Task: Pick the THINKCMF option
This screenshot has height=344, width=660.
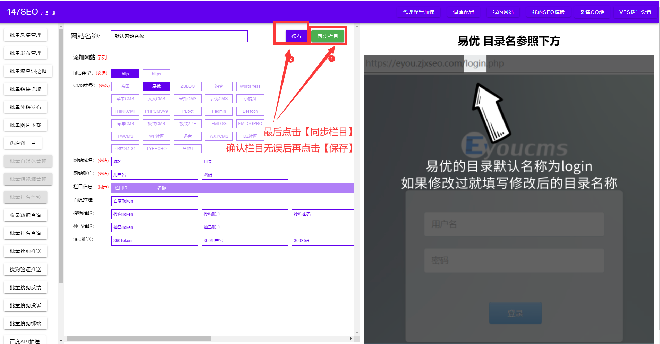Action: tap(125, 111)
